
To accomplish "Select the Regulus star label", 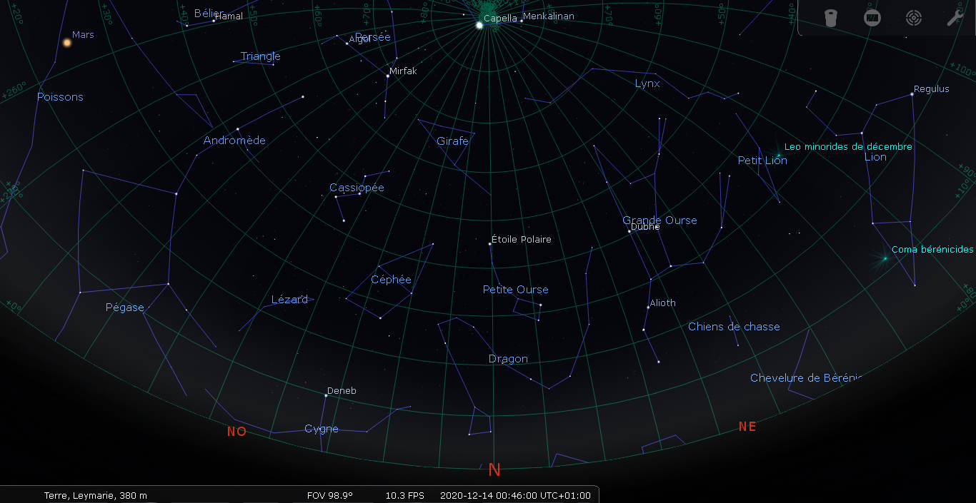I will tap(932, 89).
